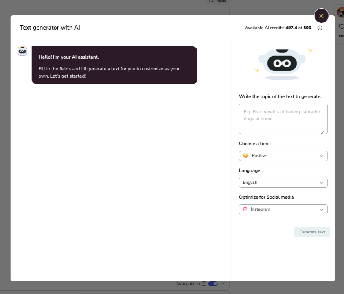Open the Language dropdown
Screen dimensions: 344x294
click(x=283, y=182)
